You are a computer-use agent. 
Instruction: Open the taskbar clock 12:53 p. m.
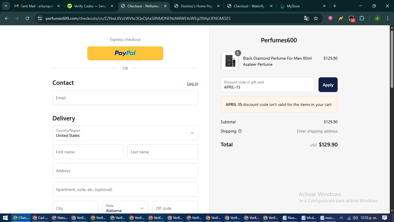pyautogui.click(x=369, y=218)
